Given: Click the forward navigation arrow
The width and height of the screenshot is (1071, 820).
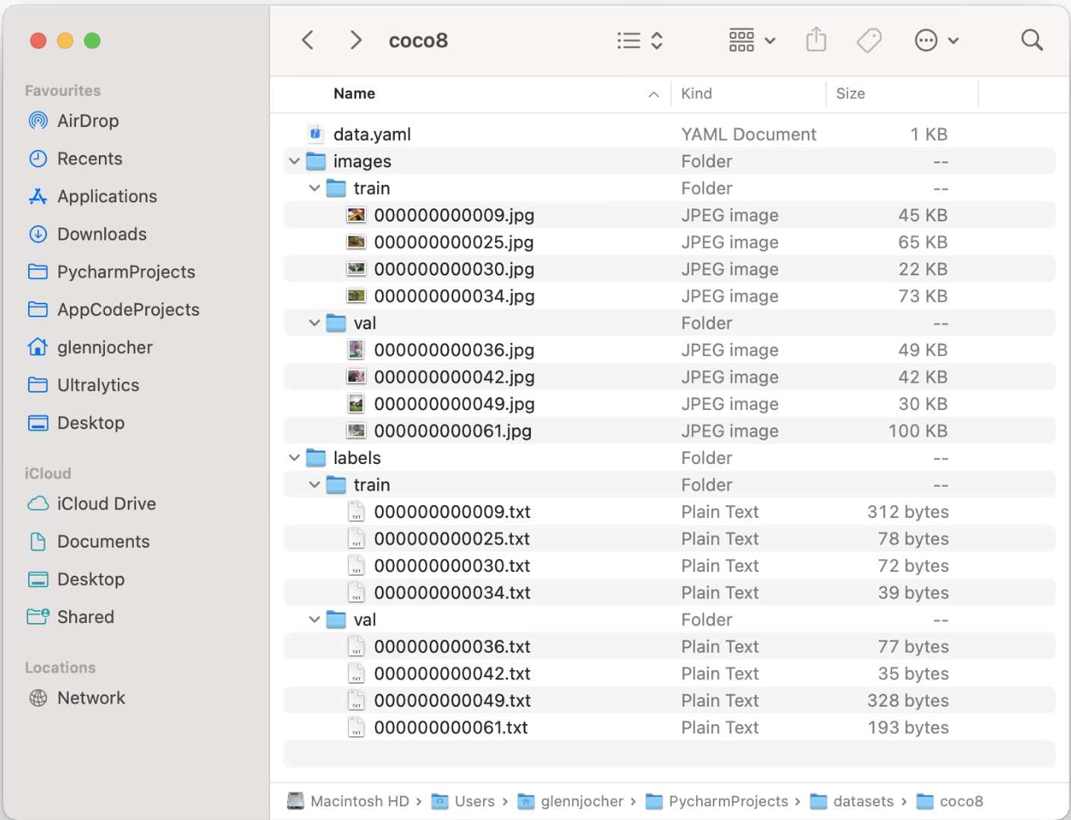Looking at the screenshot, I should 355,40.
